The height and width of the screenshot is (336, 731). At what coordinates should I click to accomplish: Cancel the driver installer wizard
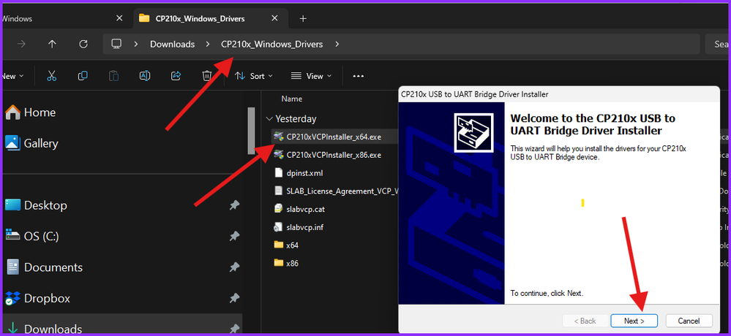[x=689, y=321]
